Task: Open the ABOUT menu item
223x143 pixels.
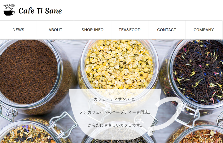Action: tap(55, 30)
